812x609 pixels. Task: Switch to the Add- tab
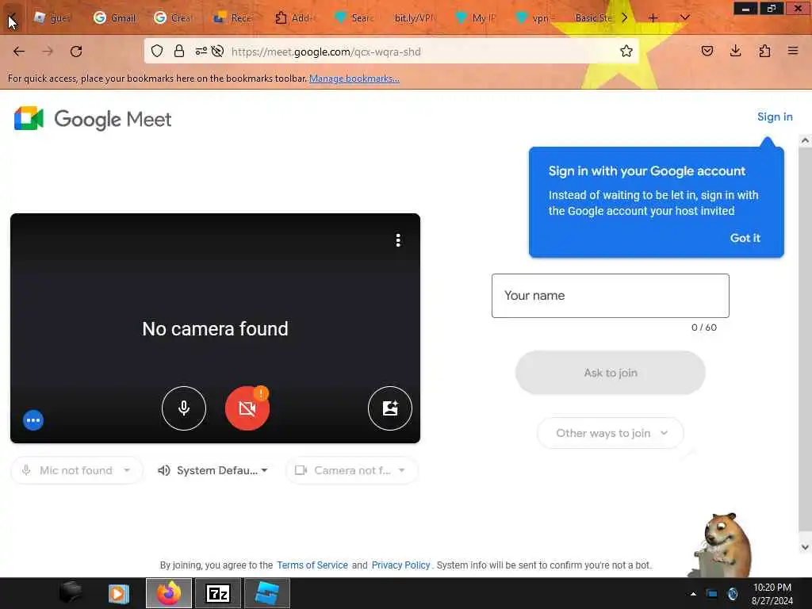(293, 17)
